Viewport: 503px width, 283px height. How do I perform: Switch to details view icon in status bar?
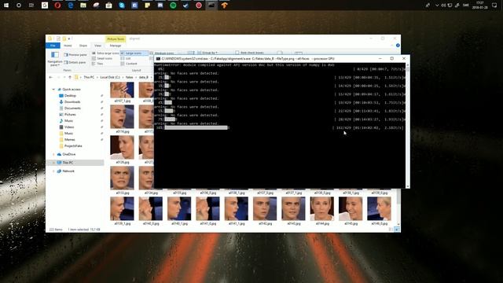click(x=391, y=229)
